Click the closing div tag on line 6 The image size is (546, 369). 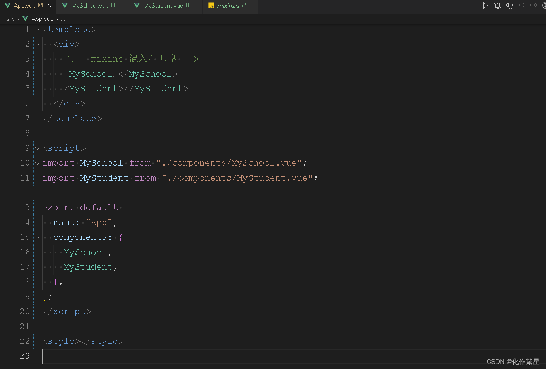tap(69, 104)
